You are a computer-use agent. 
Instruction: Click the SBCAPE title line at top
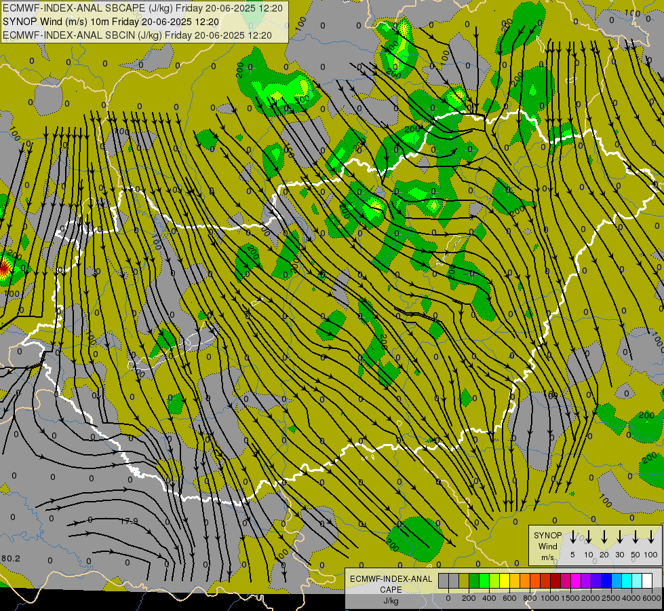pyautogui.click(x=142, y=8)
